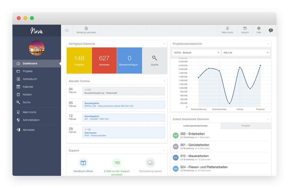Click the Suche magnifier icon in sidebar
289x188 pixels.
point(18,102)
